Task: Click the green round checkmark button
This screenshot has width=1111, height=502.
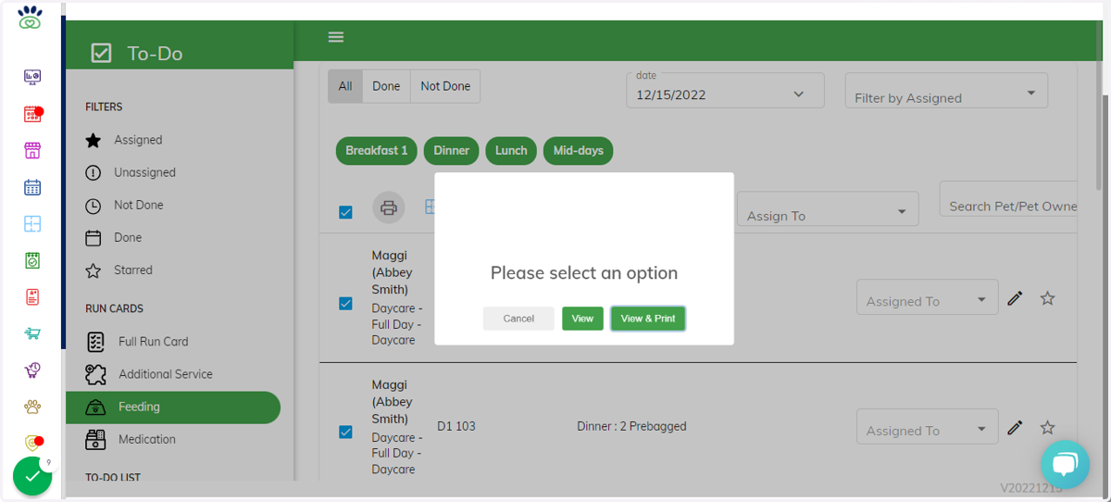Action: pos(32,476)
